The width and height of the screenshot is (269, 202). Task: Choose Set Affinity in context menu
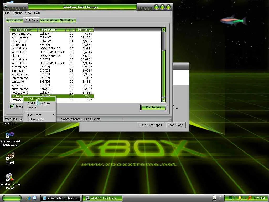pos(39,119)
